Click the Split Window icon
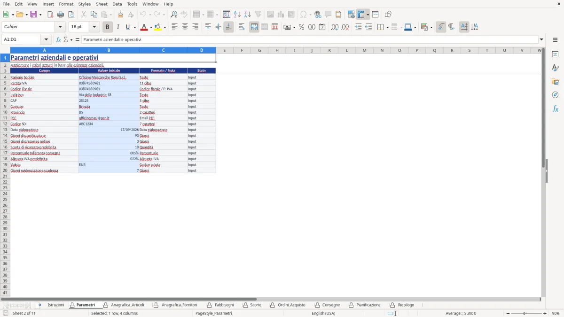 pyautogui.click(x=375, y=15)
